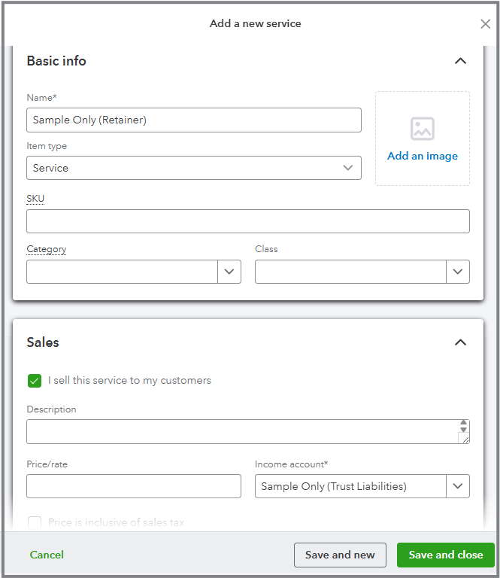
Task: Expand the Category dropdown arrow
Action: pos(229,272)
